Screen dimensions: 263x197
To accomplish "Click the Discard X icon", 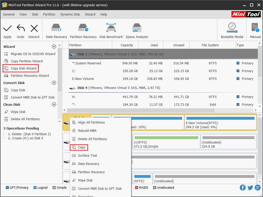I will tap(34, 28).
